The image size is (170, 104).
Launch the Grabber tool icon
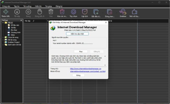tap(123, 12)
